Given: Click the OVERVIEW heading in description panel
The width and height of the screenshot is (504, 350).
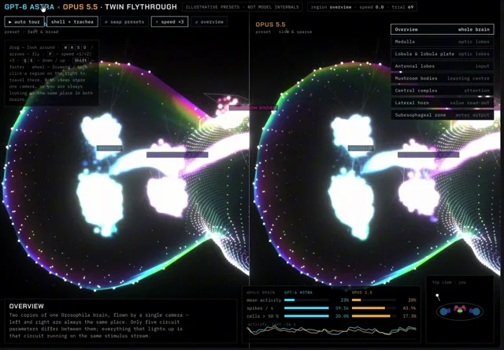Looking at the screenshot, I should tap(26, 306).
